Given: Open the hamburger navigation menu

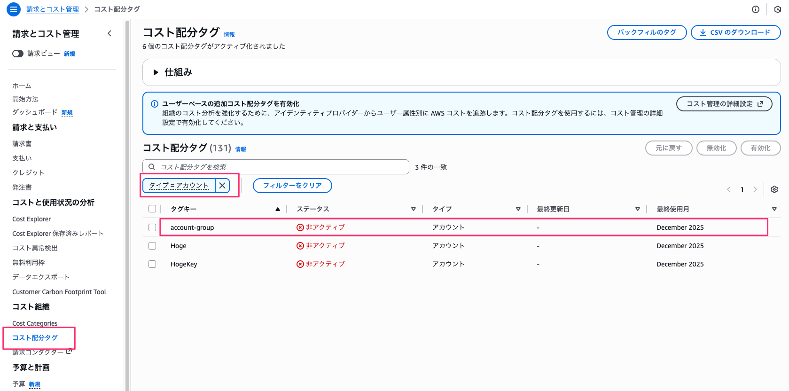Looking at the screenshot, I should tap(14, 9).
